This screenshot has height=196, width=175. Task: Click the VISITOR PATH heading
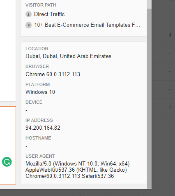[41, 5]
